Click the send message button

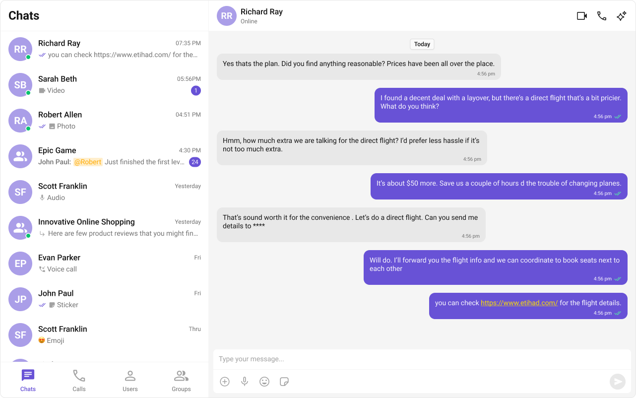point(618,381)
